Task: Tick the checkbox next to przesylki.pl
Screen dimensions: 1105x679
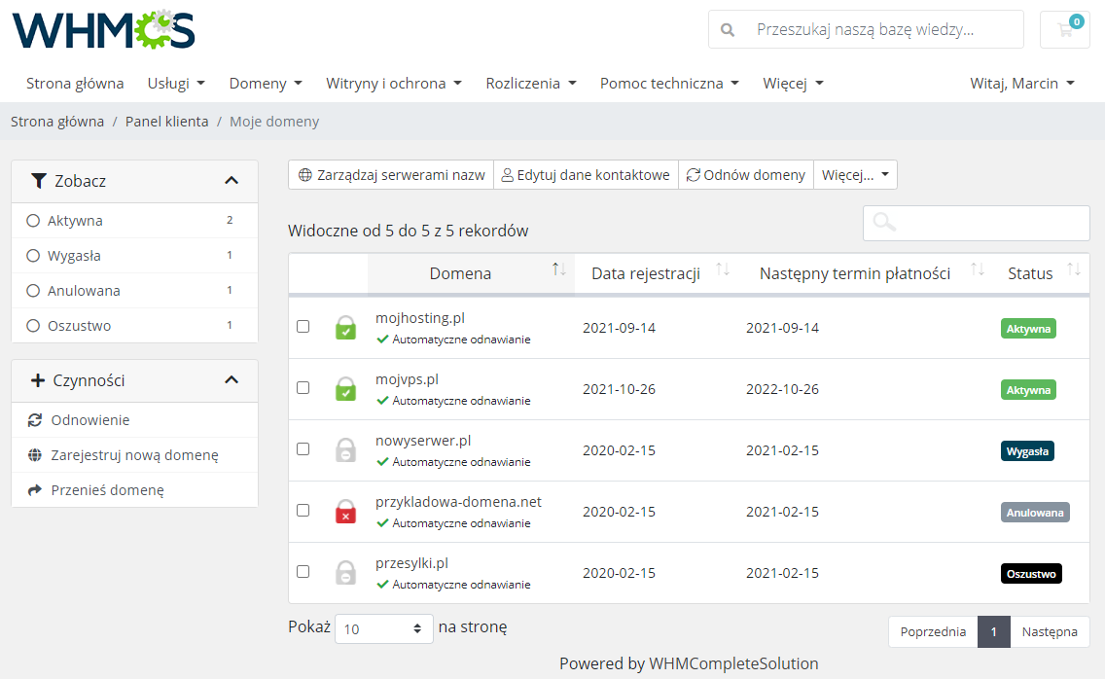Action: pyautogui.click(x=303, y=572)
